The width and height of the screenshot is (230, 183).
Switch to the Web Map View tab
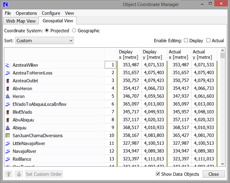(x=21, y=21)
